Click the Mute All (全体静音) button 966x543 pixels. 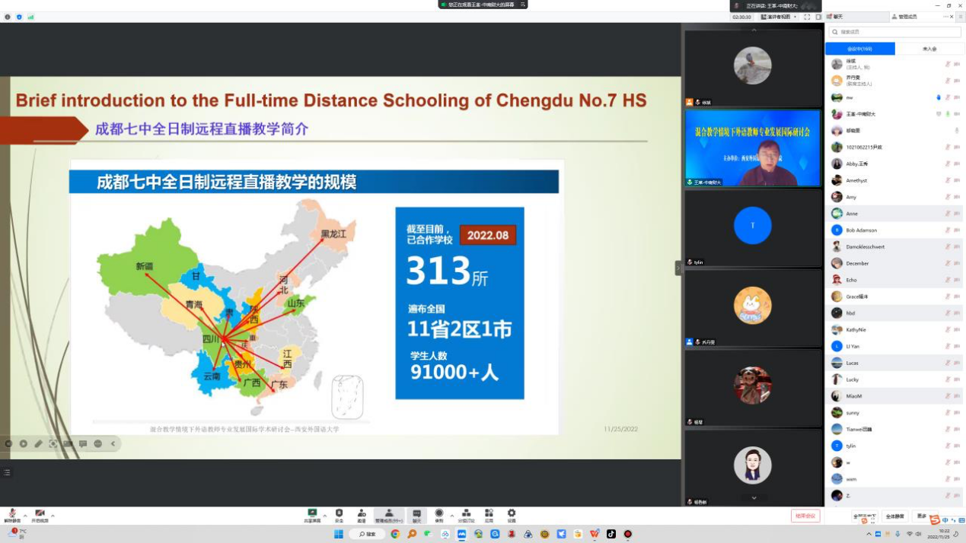(894, 516)
